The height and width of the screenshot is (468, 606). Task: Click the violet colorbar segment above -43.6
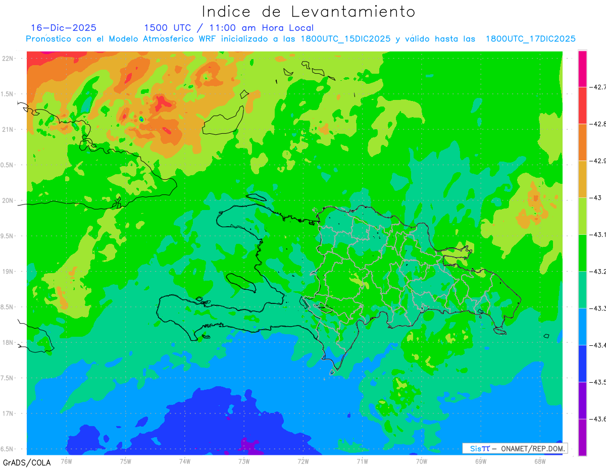[x=582, y=400]
